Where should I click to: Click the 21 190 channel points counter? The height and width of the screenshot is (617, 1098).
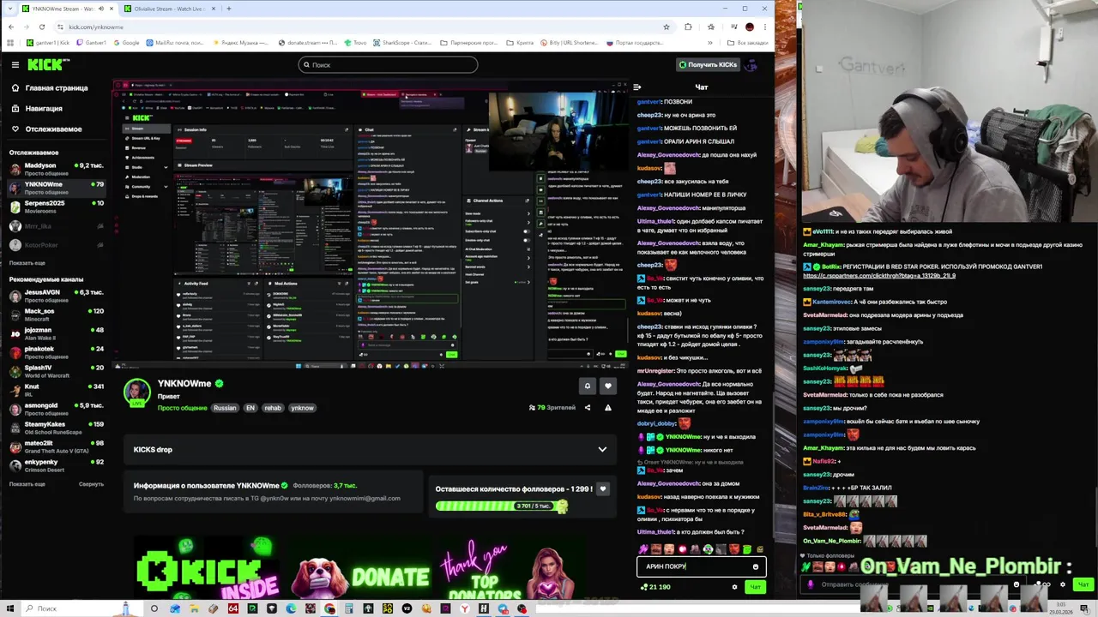(x=655, y=587)
